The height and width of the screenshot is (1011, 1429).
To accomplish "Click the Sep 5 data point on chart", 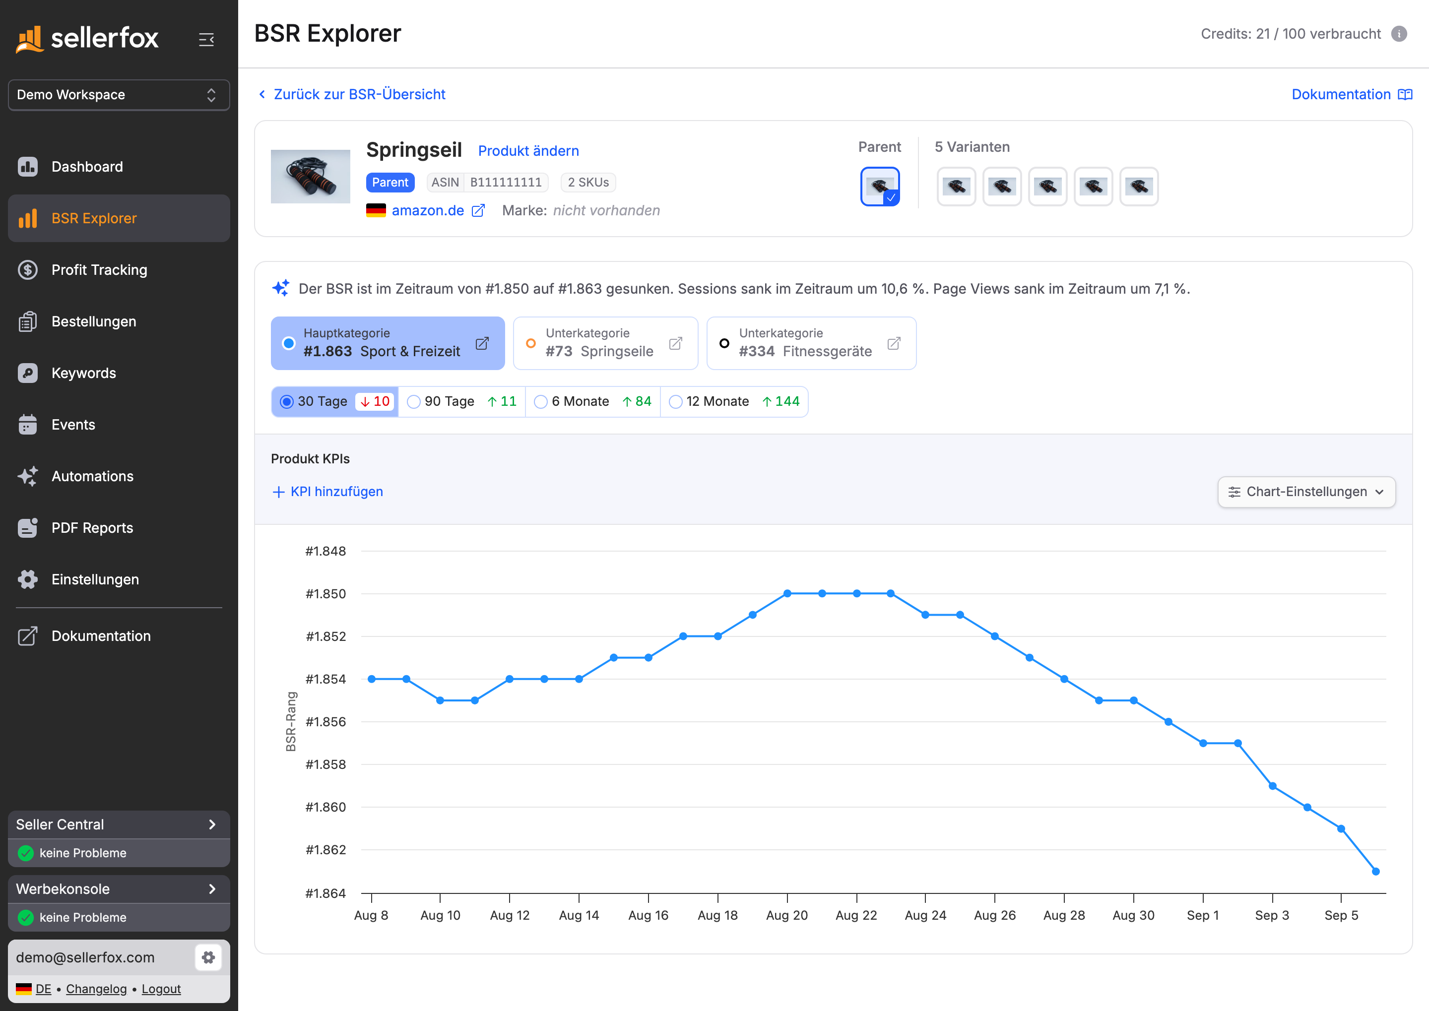I will click(1341, 829).
